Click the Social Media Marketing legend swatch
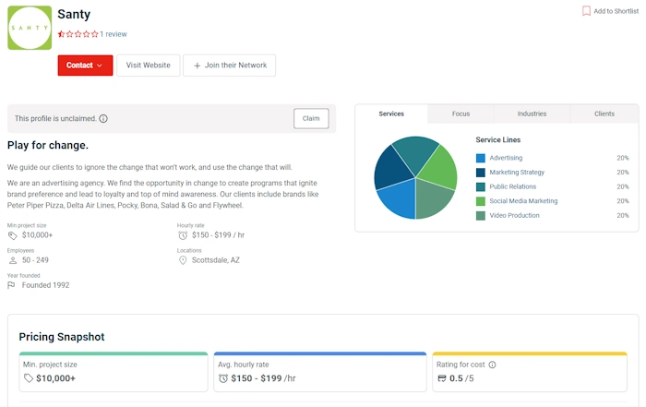Viewport: 646px width, 407px height. (481, 201)
